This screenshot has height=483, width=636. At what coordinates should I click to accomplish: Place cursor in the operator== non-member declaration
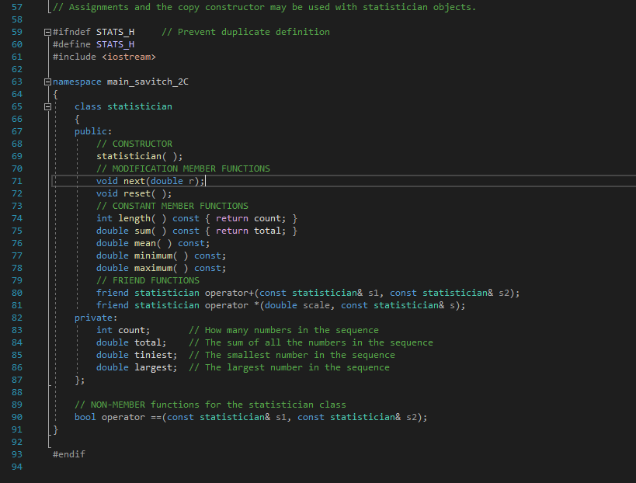coord(132,416)
